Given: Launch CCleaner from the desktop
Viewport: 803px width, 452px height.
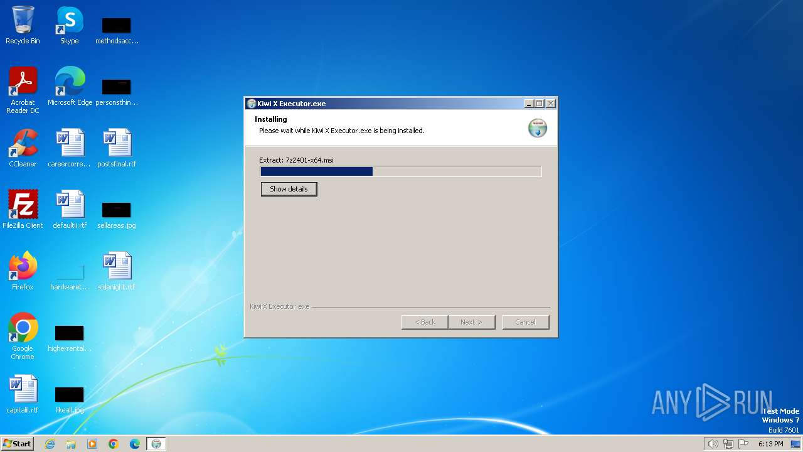Looking at the screenshot, I should pos(23,148).
